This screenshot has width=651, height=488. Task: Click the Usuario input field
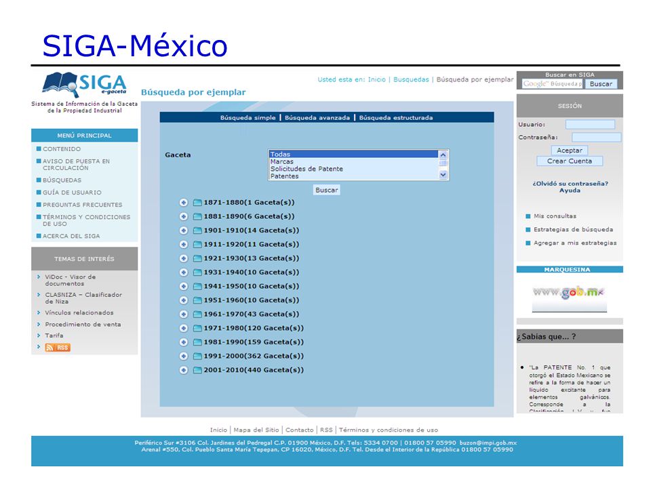590,125
